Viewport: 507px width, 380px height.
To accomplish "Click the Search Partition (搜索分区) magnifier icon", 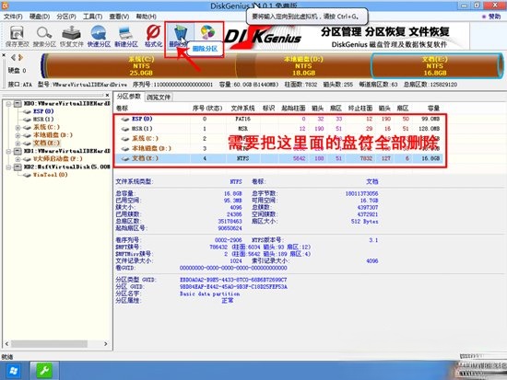I will click(x=44, y=36).
